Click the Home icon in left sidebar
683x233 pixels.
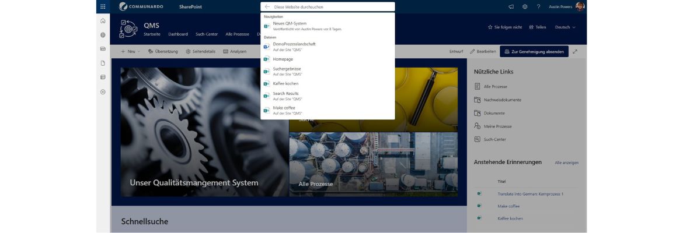coord(103,21)
